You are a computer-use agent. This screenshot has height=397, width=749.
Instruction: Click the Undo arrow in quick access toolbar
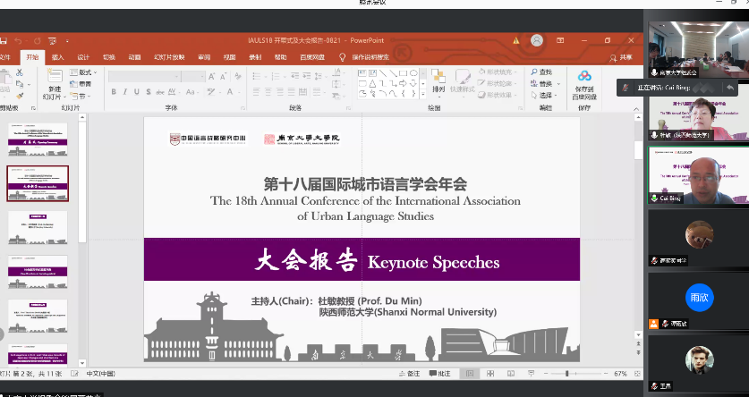pos(20,40)
